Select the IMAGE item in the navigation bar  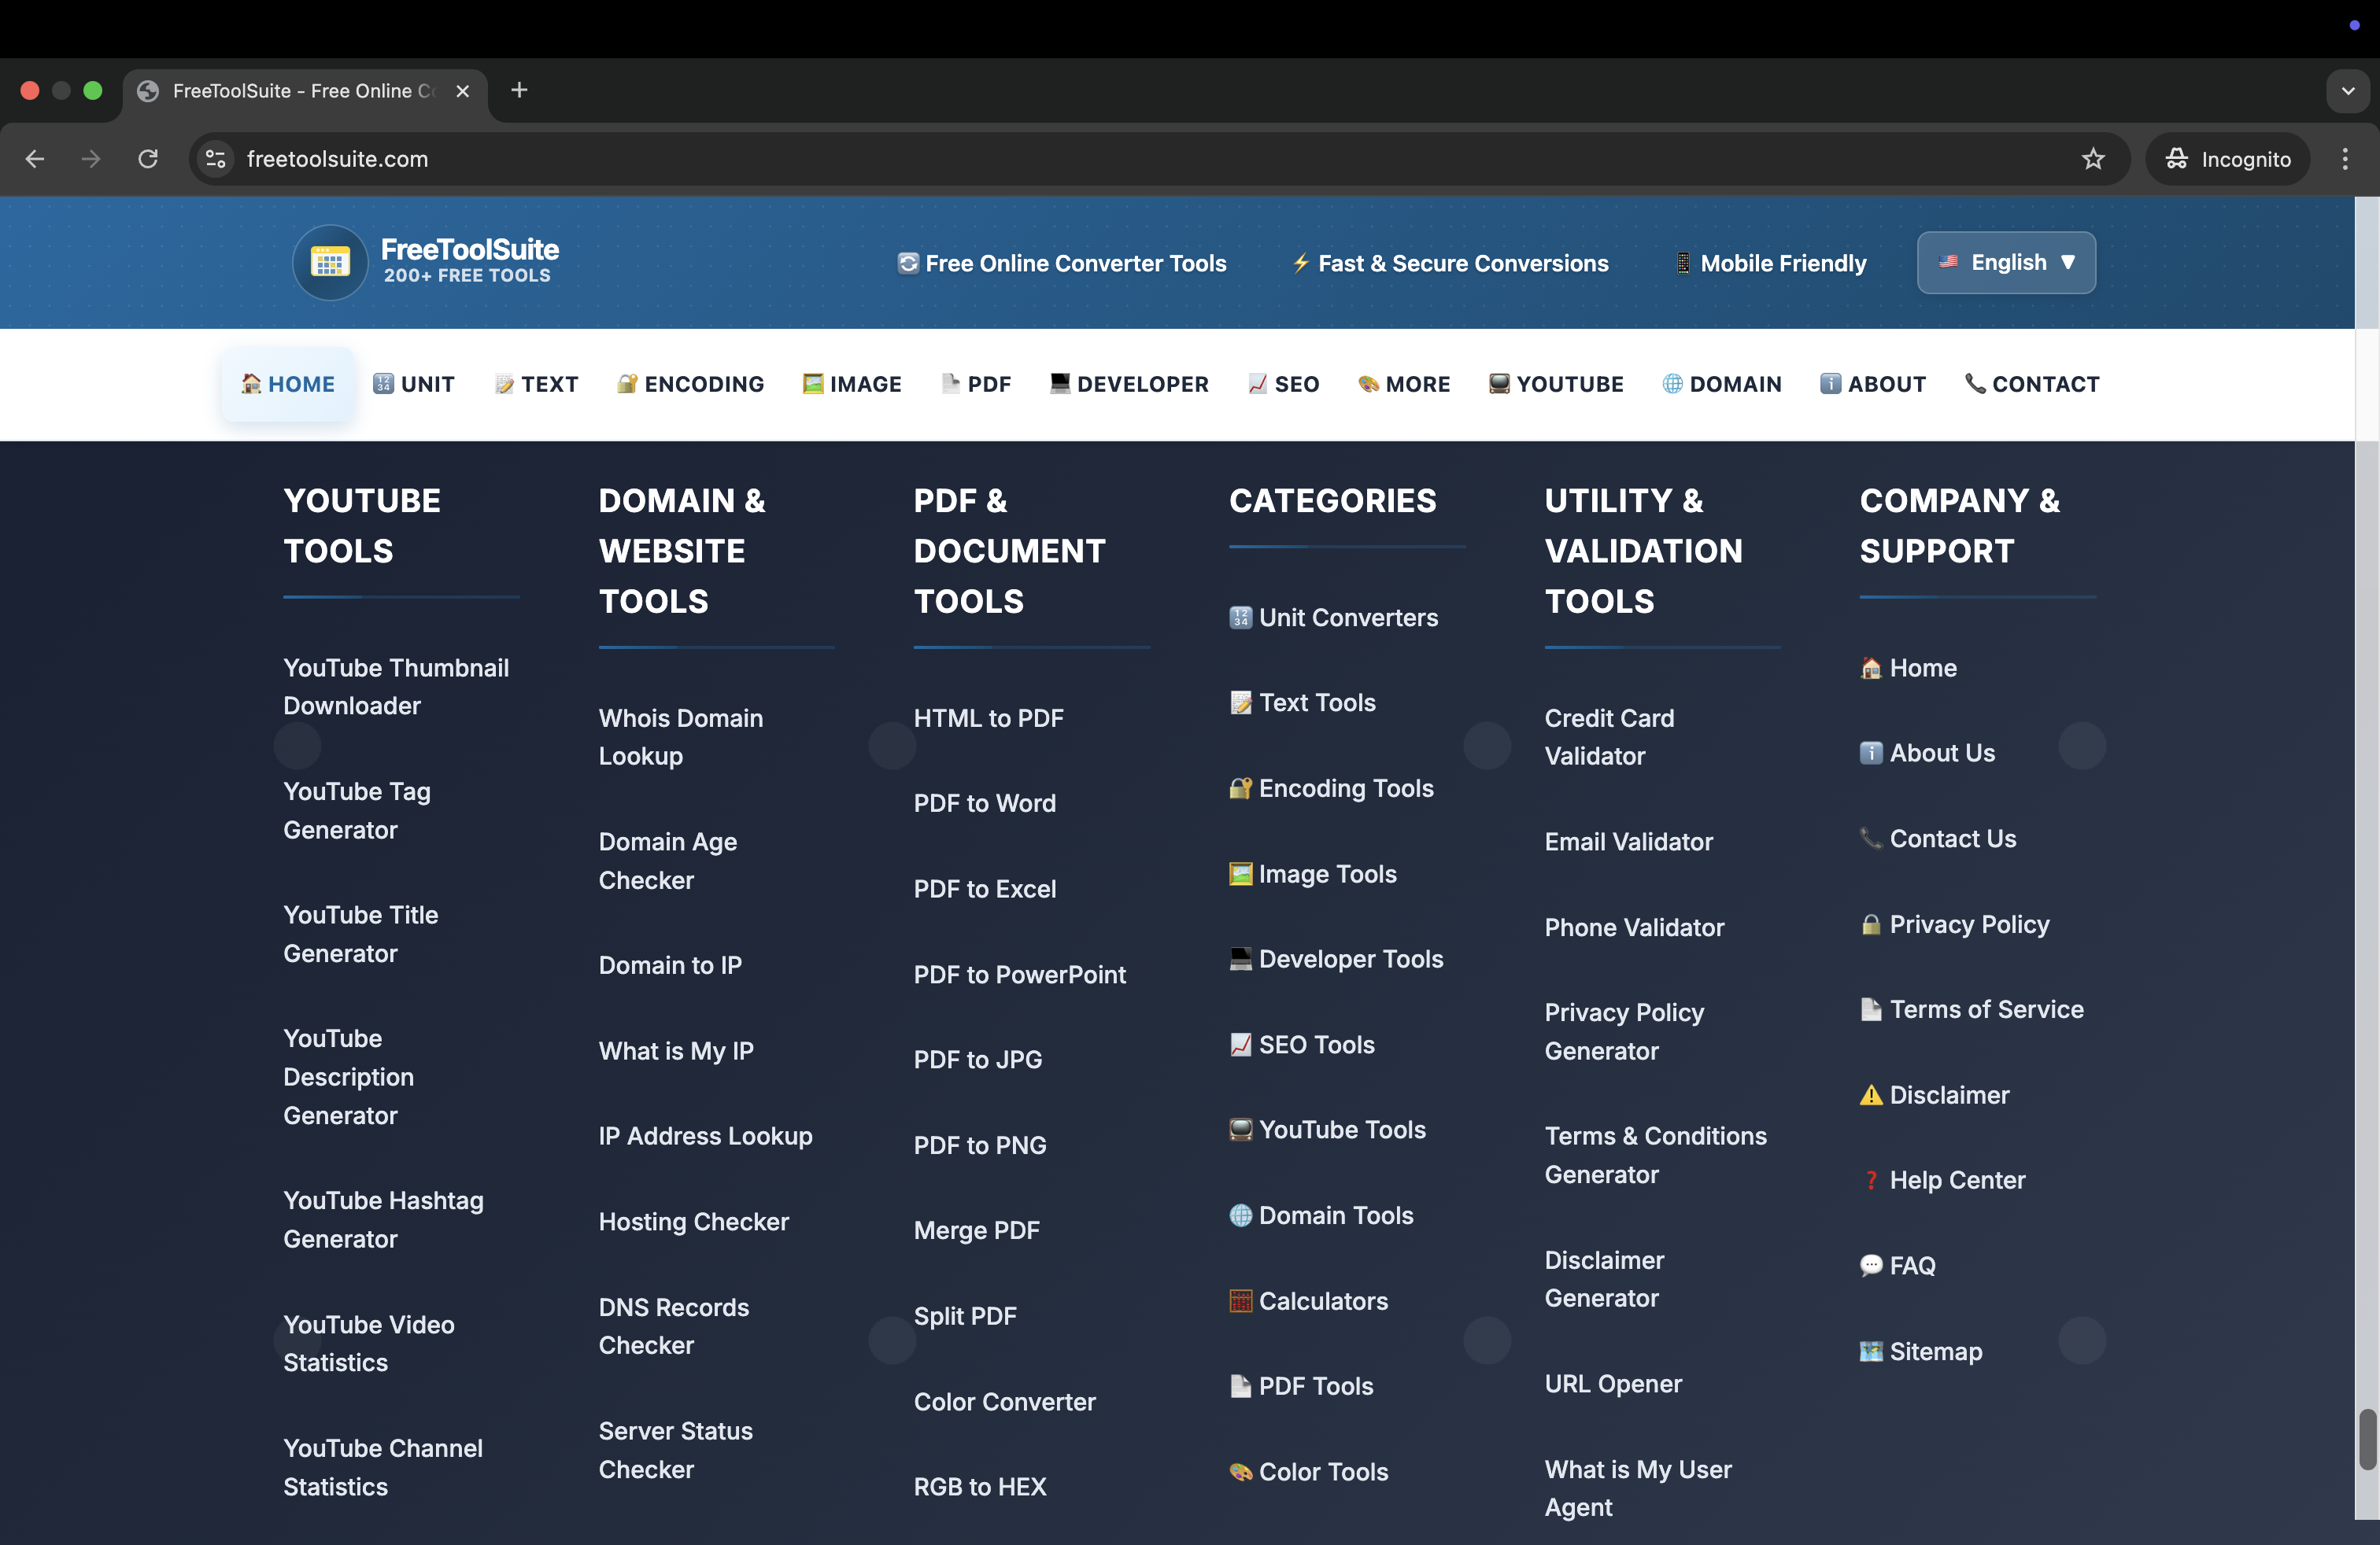click(x=852, y=384)
